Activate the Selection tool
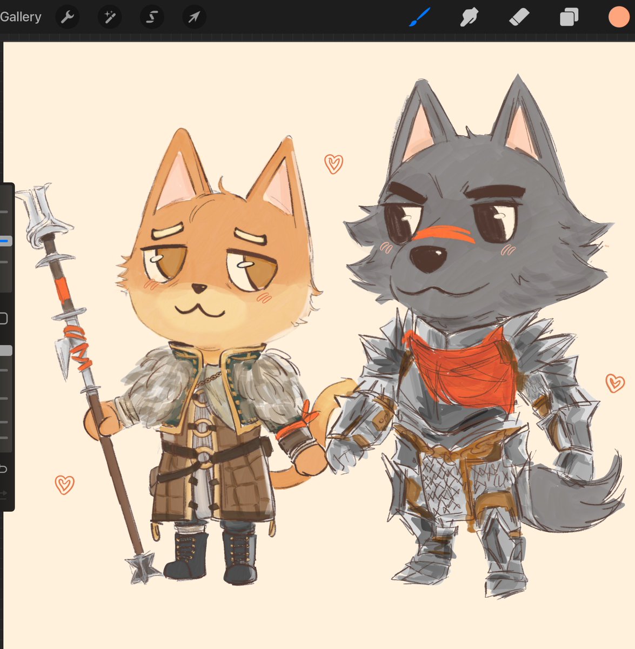Image resolution: width=635 pixels, height=649 pixels. (152, 17)
